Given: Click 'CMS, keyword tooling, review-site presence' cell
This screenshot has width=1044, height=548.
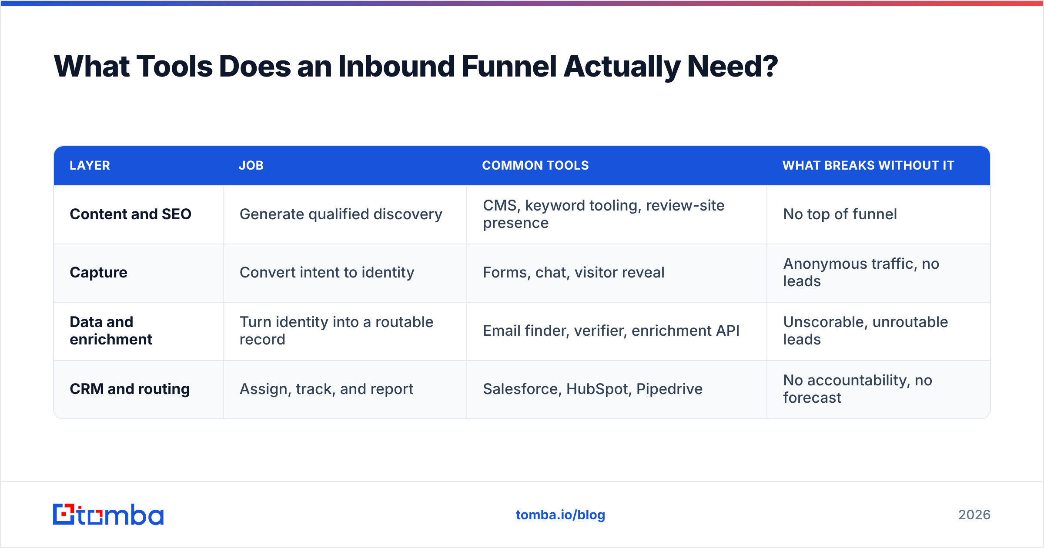Looking at the screenshot, I should pos(617,214).
